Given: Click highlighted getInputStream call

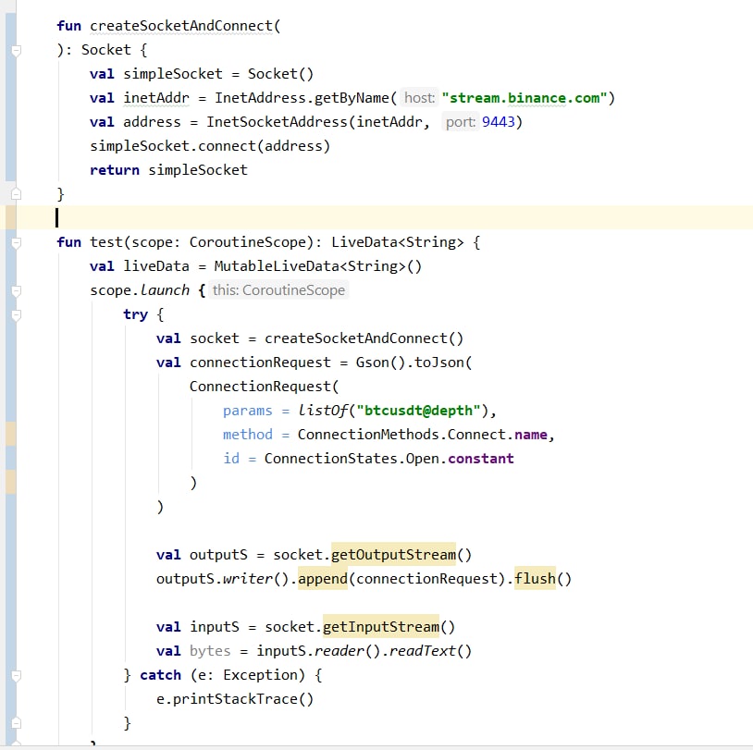Looking at the screenshot, I should (381, 627).
